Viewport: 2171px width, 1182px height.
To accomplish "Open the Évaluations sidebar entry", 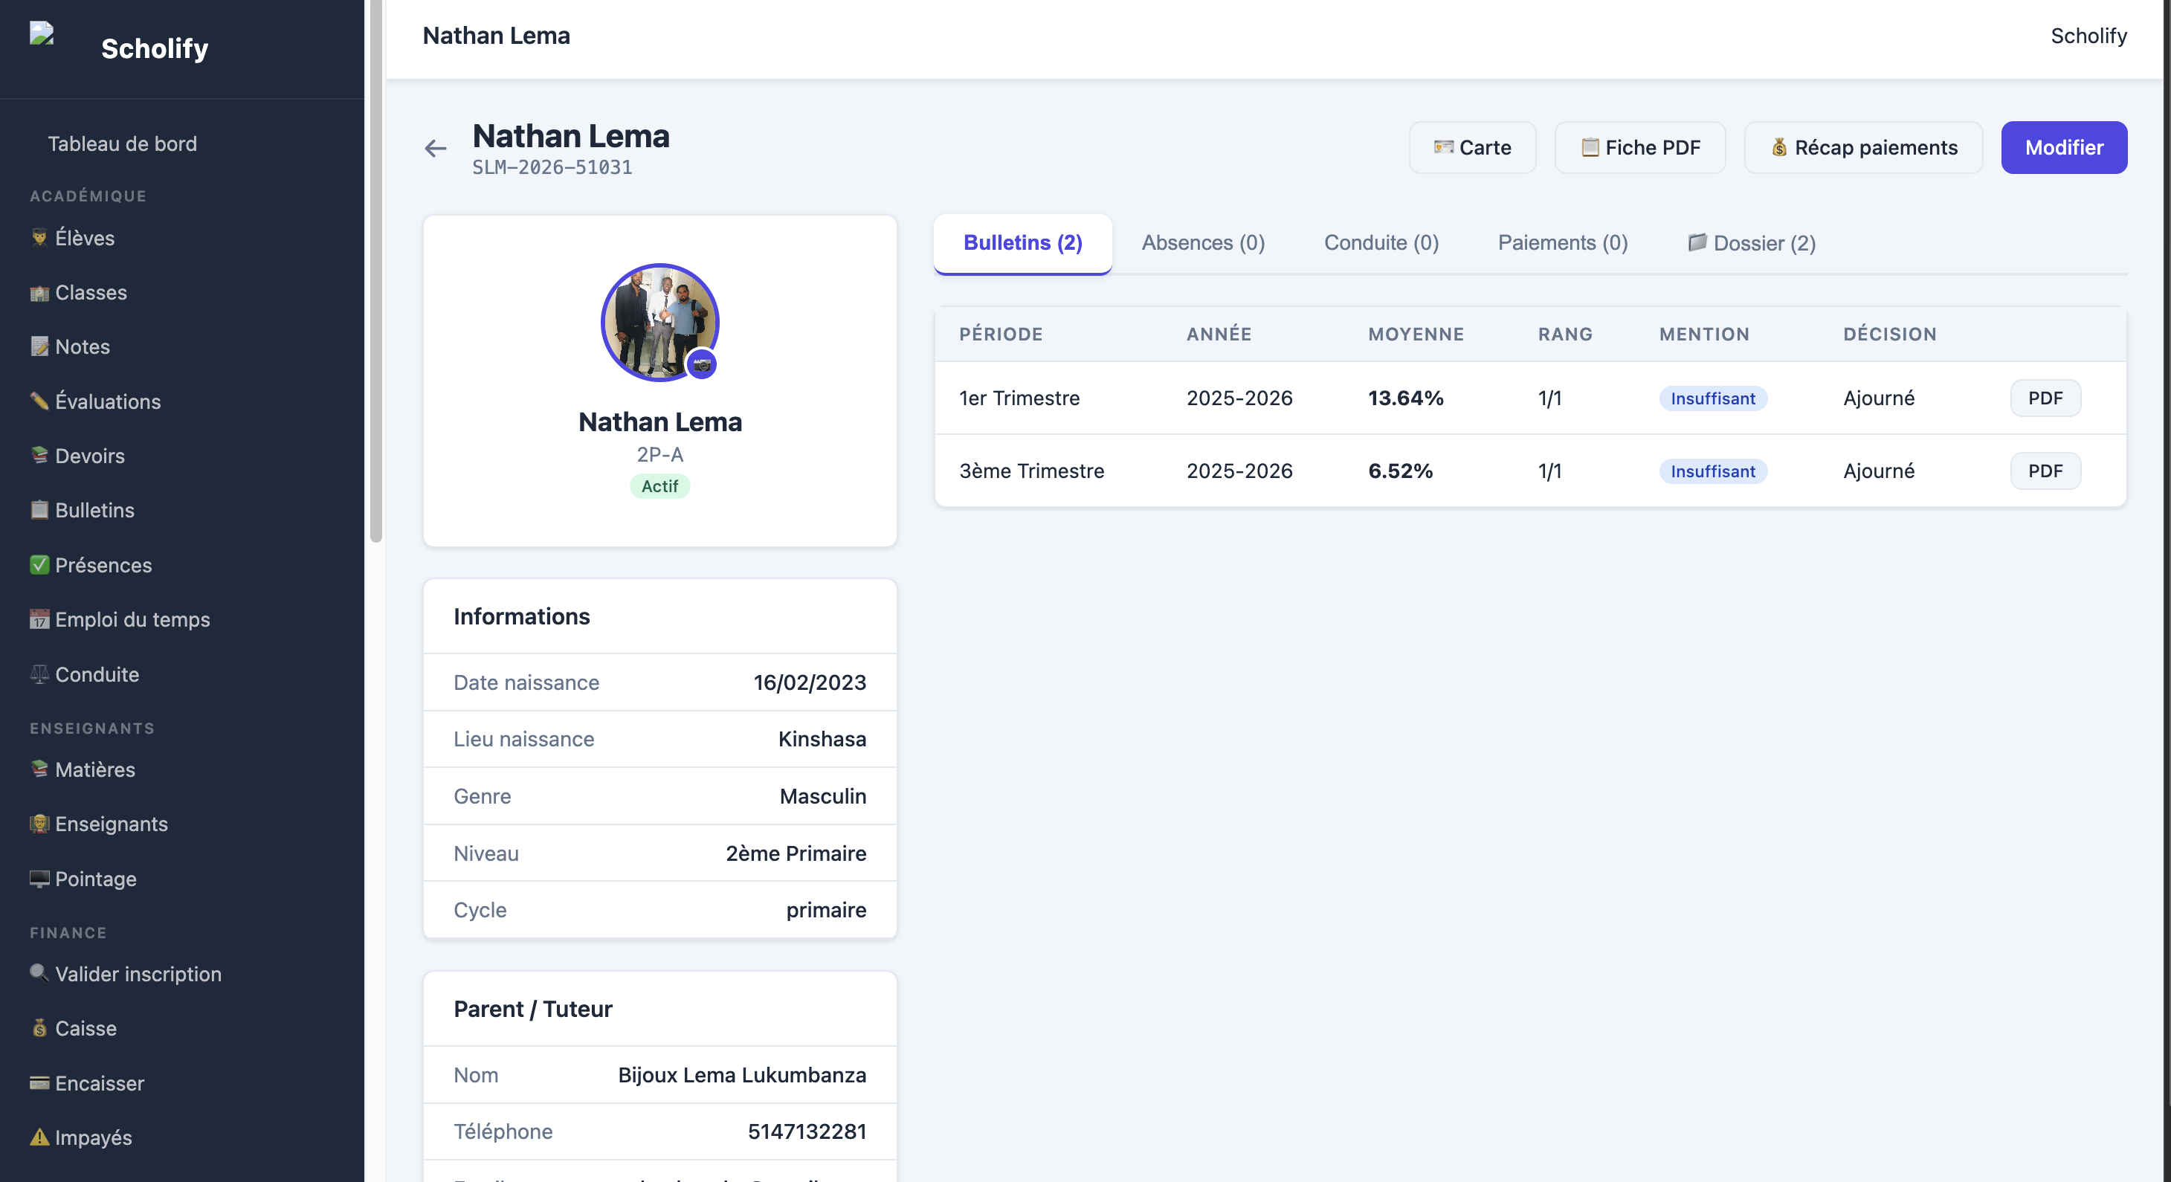I will (x=95, y=401).
